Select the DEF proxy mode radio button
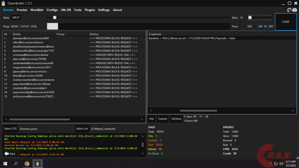299x168 pixels. point(244,26)
